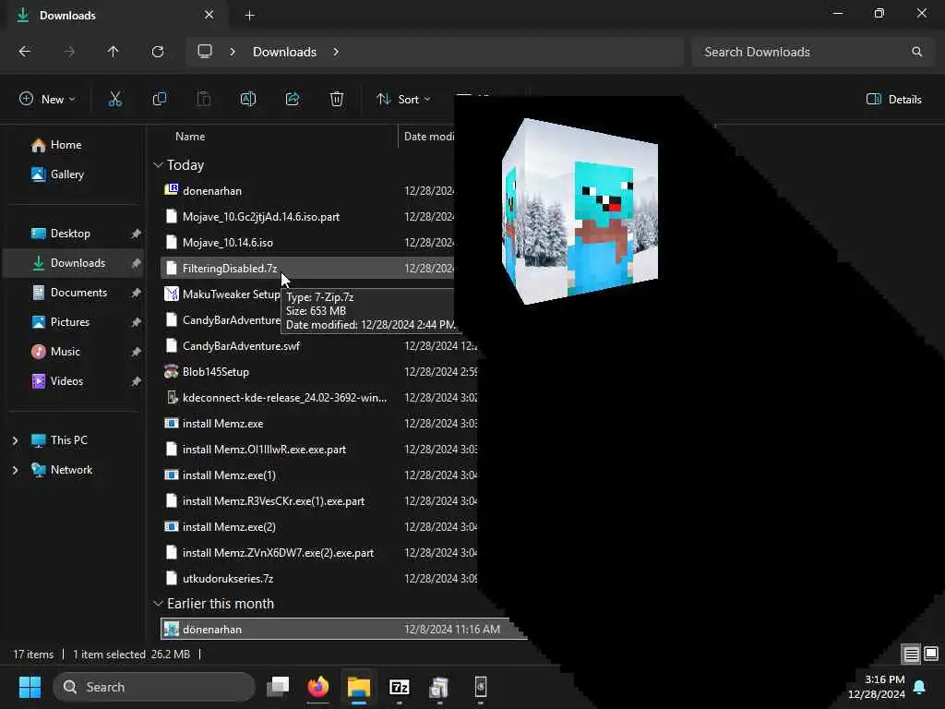Select donenarhan under Today

212,190
